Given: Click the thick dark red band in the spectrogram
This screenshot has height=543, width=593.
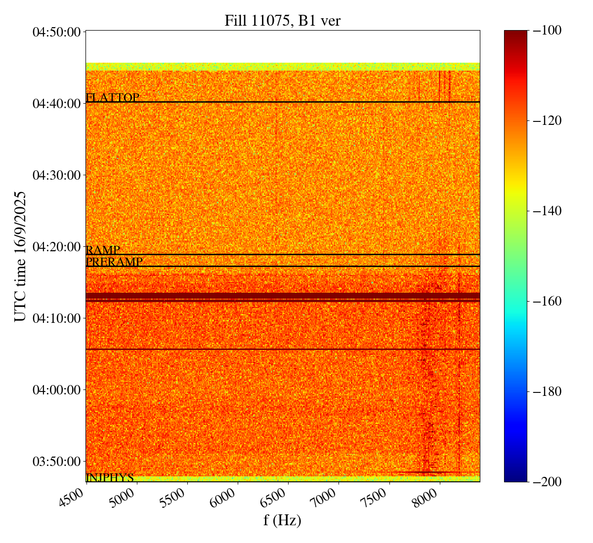Looking at the screenshot, I should click(282, 296).
